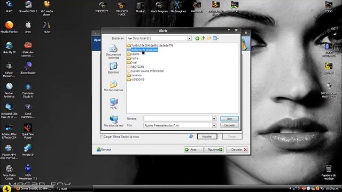Go back with green arrow in Abrir dialog
Image resolution: width=342 pixels, height=192 pixels.
click(x=197, y=38)
